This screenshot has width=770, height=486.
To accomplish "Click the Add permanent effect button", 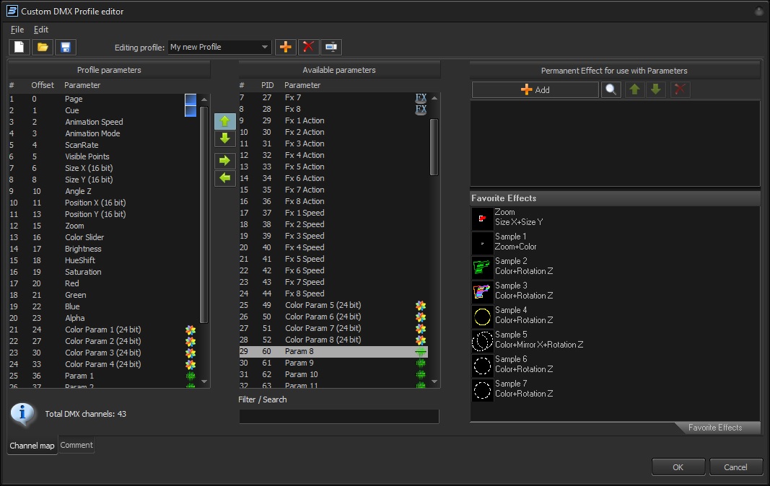I will (x=535, y=90).
